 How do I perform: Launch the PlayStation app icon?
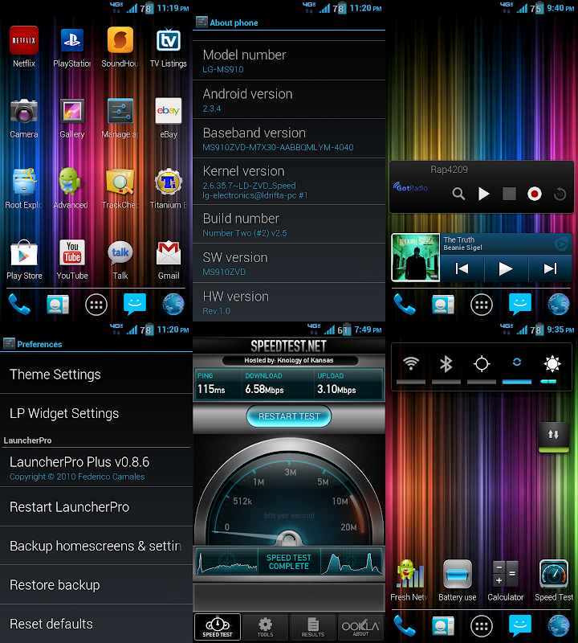72,40
